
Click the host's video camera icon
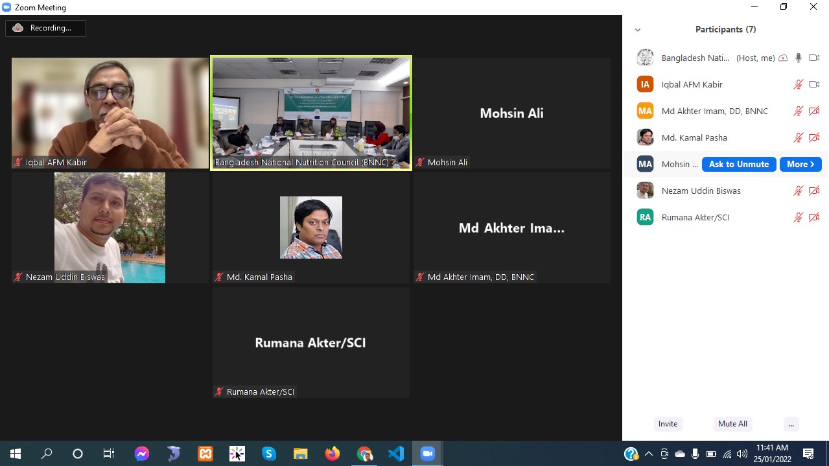pos(814,58)
